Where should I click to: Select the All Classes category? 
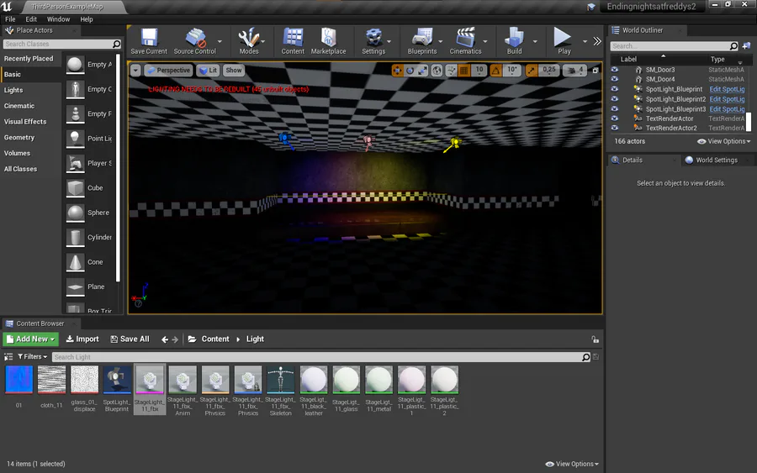coord(20,169)
